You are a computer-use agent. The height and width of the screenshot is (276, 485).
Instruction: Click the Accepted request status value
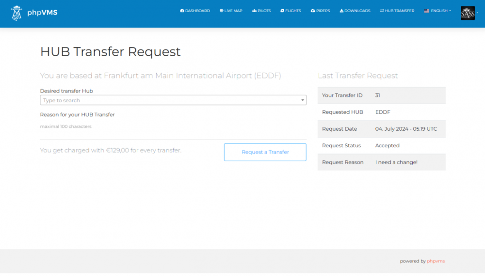[x=387, y=146]
